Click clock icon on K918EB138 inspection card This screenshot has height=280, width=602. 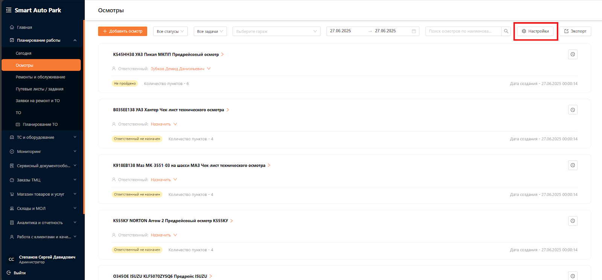(x=573, y=165)
